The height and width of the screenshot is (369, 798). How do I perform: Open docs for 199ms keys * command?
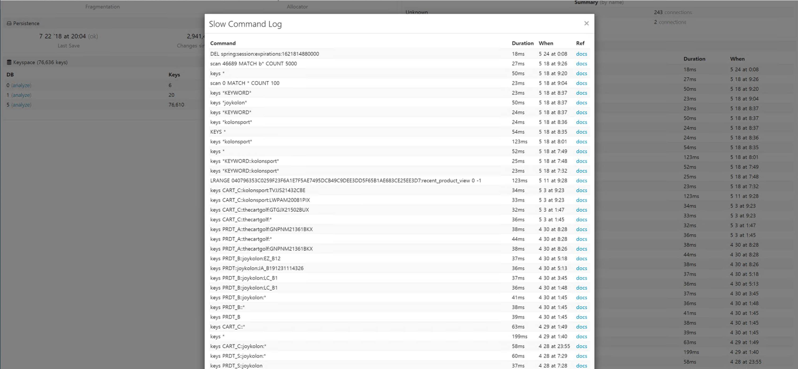click(x=581, y=336)
